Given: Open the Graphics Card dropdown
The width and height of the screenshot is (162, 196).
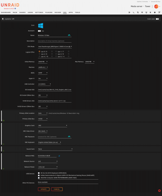Looking at the screenshot, I should [x=52, y=125].
